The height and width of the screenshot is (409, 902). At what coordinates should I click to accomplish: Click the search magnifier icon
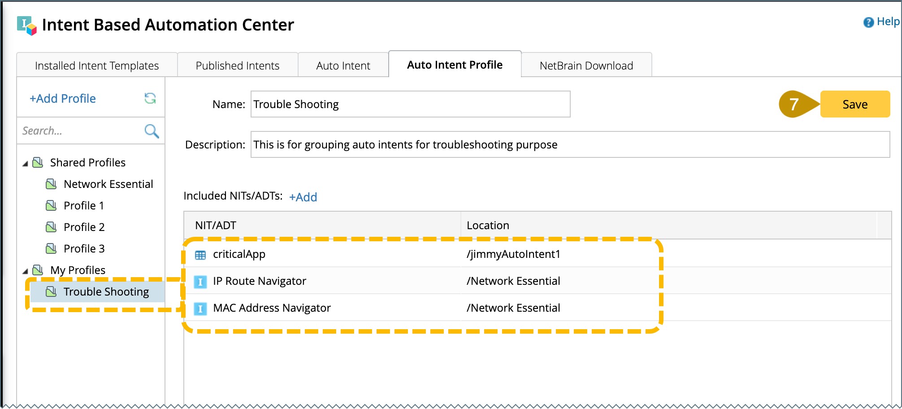(x=152, y=131)
